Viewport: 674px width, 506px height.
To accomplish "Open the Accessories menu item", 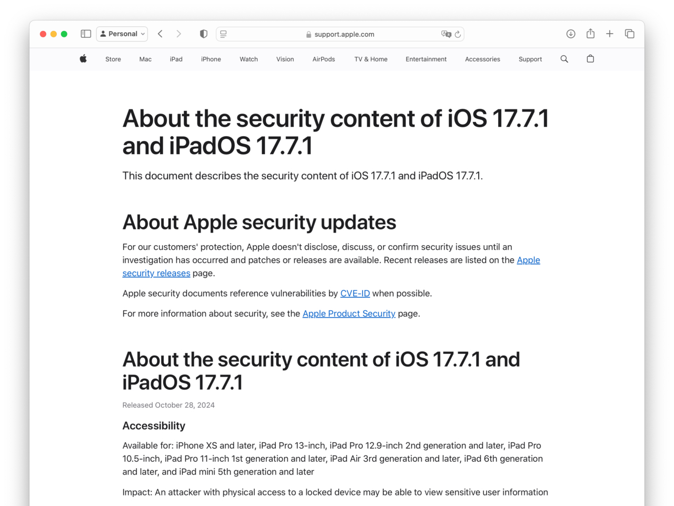I will pos(482,59).
